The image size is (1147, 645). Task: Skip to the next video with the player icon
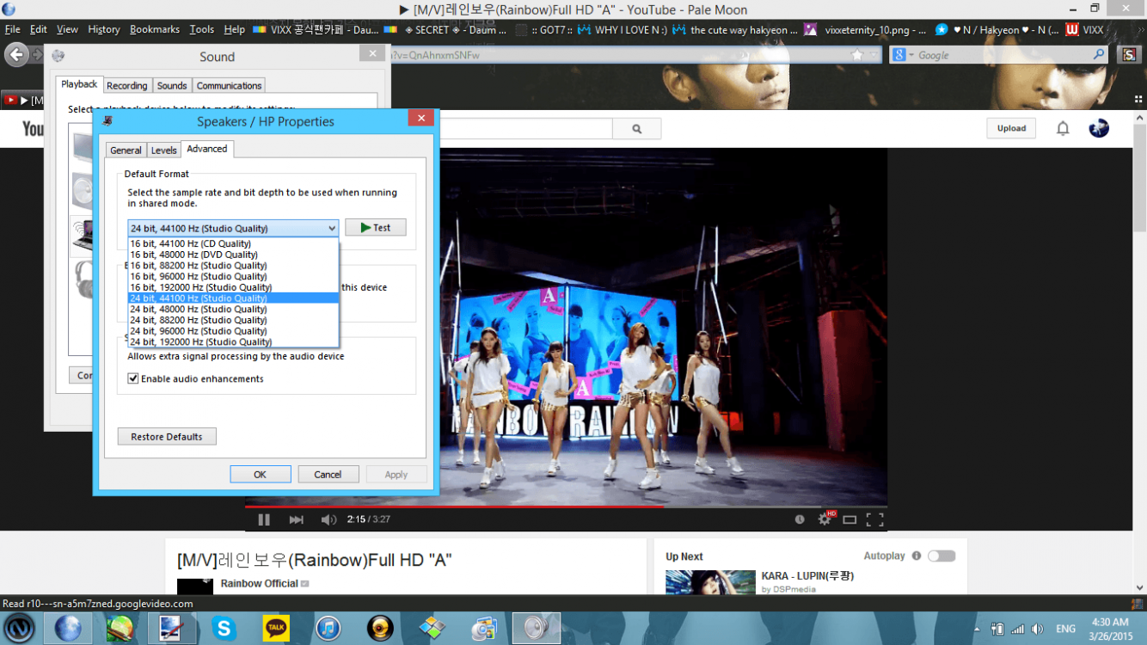[297, 519]
